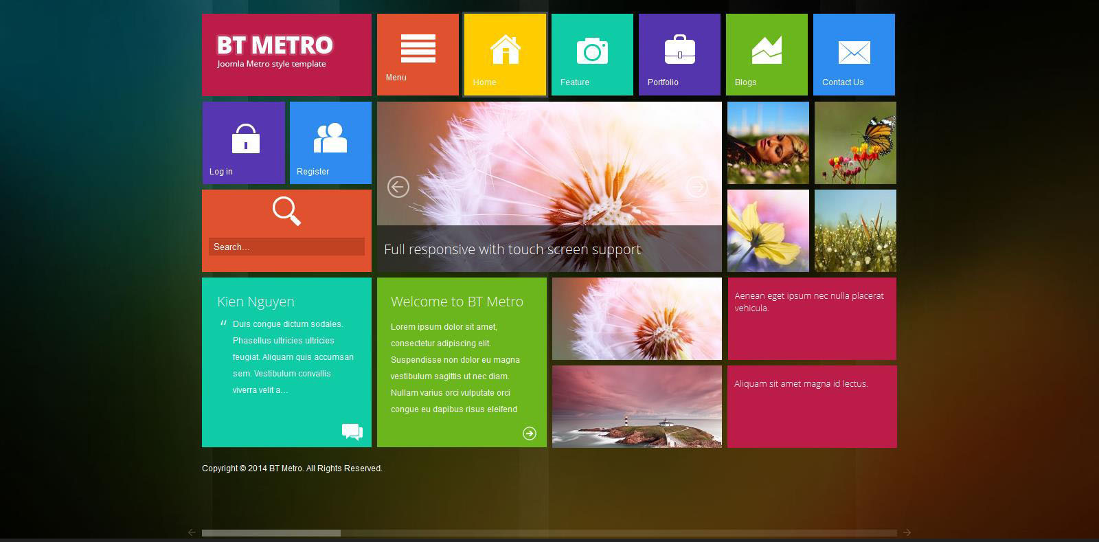Click the 'Welcome to BT Metro' heading
Image resolution: width=1099 pixels, height=542 pixels.
click(457, 302)
